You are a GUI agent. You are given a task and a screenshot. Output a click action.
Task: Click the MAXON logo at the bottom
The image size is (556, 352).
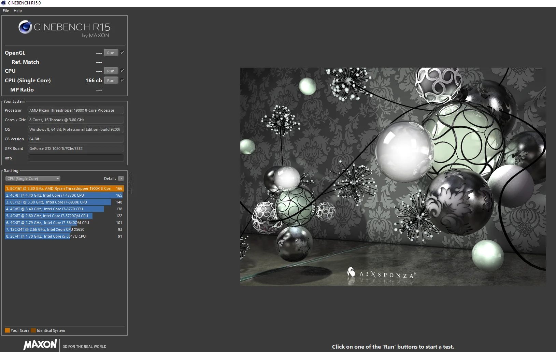pyautogui.click(x=40, y=344)
